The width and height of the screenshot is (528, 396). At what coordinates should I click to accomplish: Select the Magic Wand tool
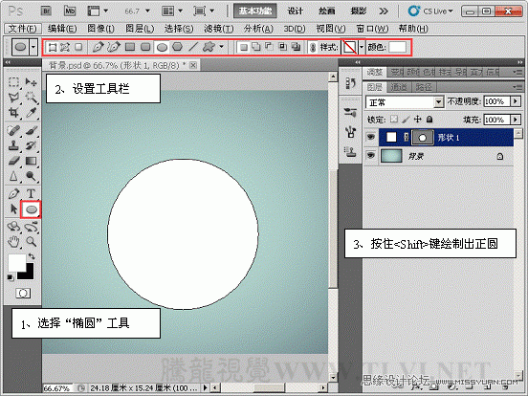[x=31, y=98]
